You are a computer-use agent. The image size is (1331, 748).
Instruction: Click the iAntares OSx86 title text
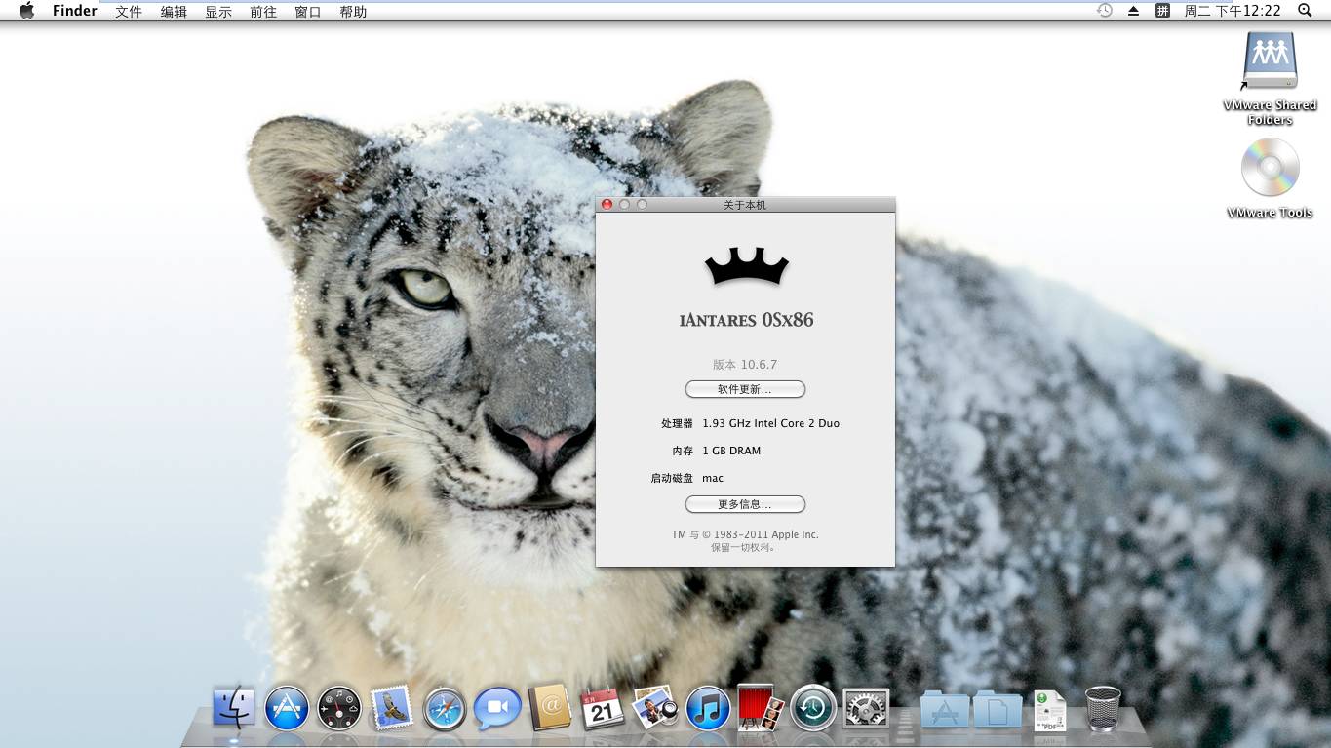[x=746, y=320]
